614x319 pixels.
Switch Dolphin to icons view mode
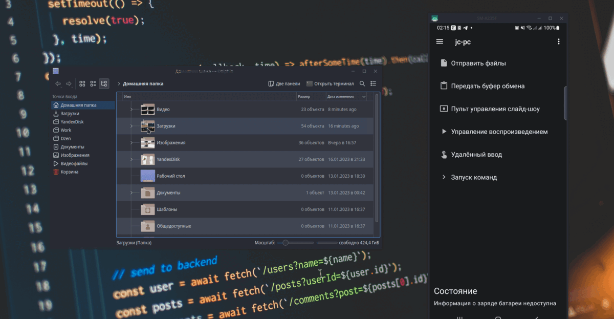[82, 83]
